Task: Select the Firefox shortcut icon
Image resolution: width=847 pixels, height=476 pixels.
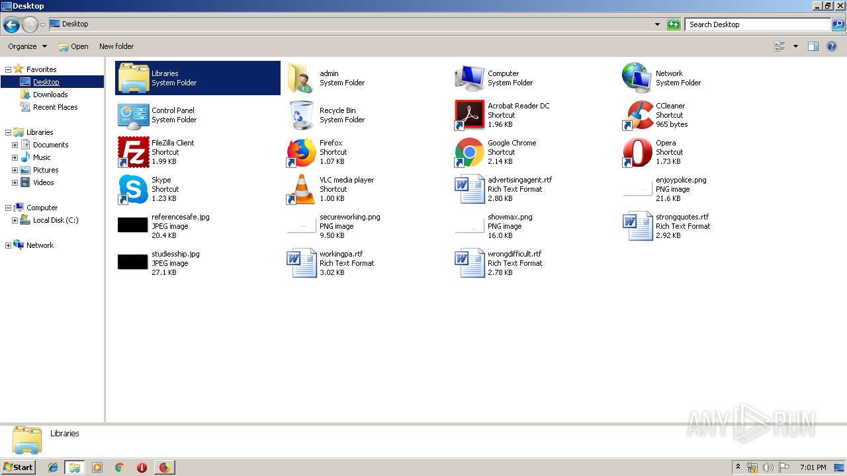Action: 301,152
